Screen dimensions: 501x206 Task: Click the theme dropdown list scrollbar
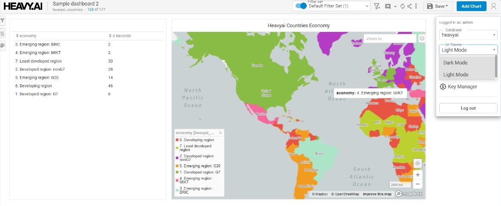click(496, 66)
